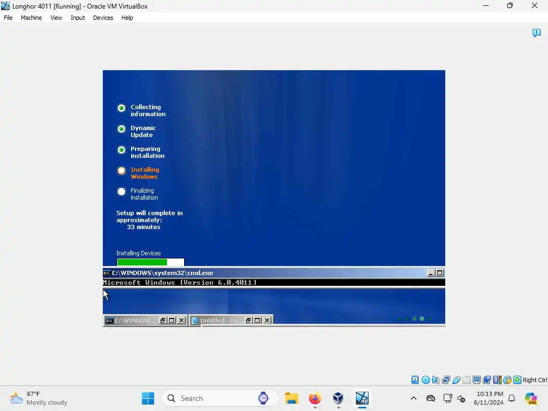The height and width of the screenshot is (411, 548).
Task: Click the optical drive status icon
Action: coord(425,380)
